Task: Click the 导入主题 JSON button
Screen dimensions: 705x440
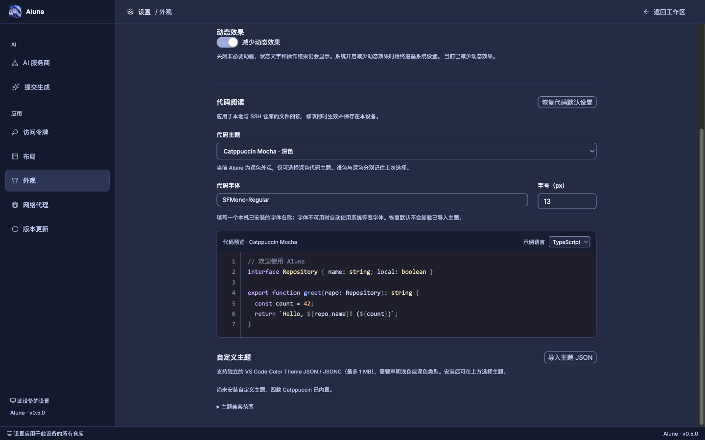Action: 570,357
